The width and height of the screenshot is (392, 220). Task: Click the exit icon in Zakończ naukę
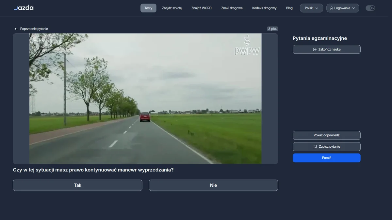pyautogui.click(x=315, y=50)
